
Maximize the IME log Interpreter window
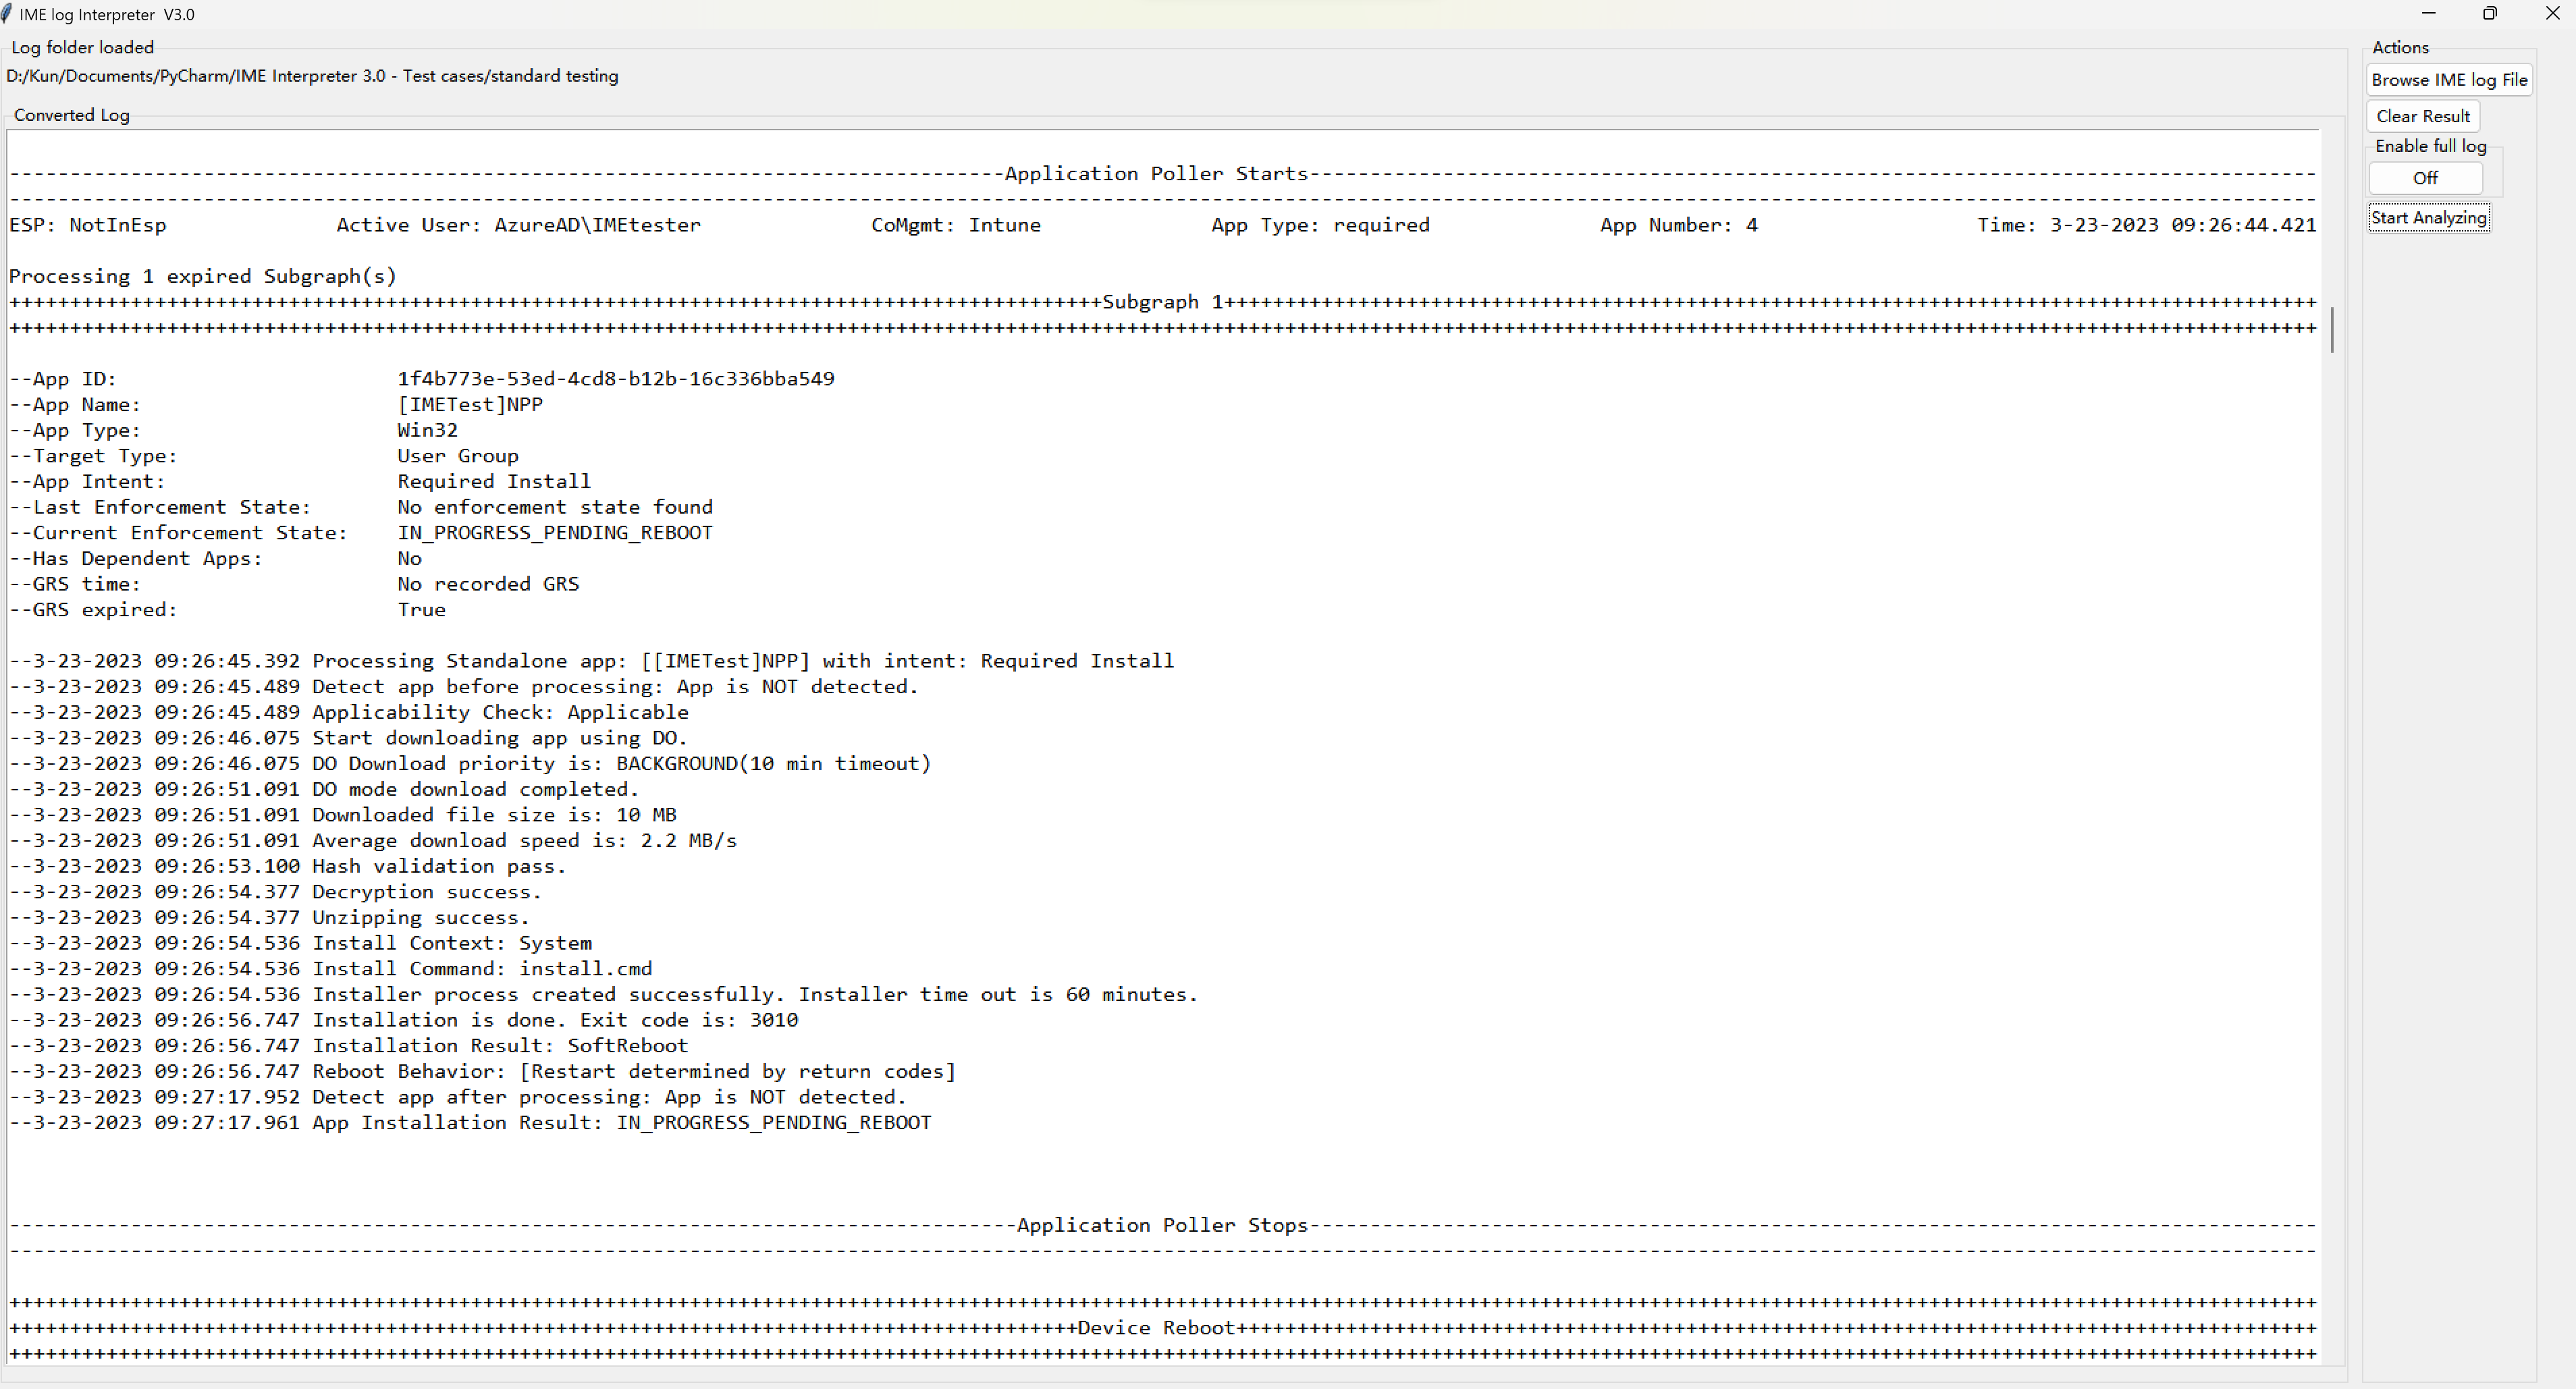tap(2490, 13)
